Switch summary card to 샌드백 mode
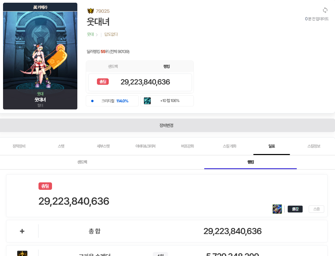This screenshot has width=335, height=256. (x=113, y=67)
